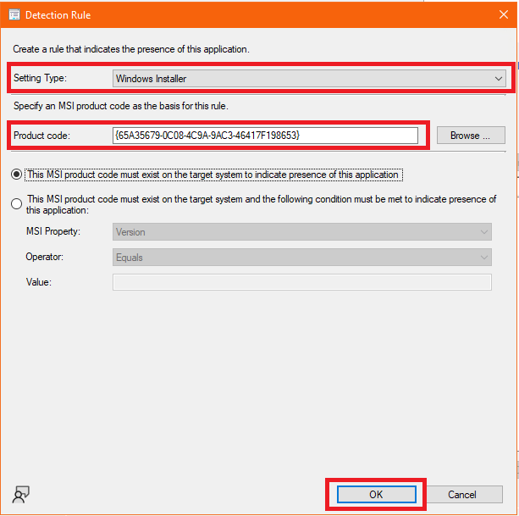Image resolution: width=519 pixels, height=516 pixels.
Task: Confirm the rule with OK
Action: click(x=376, y=494)
